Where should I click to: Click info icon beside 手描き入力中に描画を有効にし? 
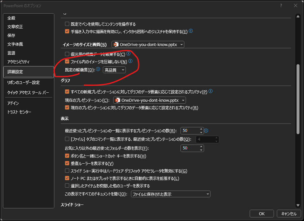191,31
